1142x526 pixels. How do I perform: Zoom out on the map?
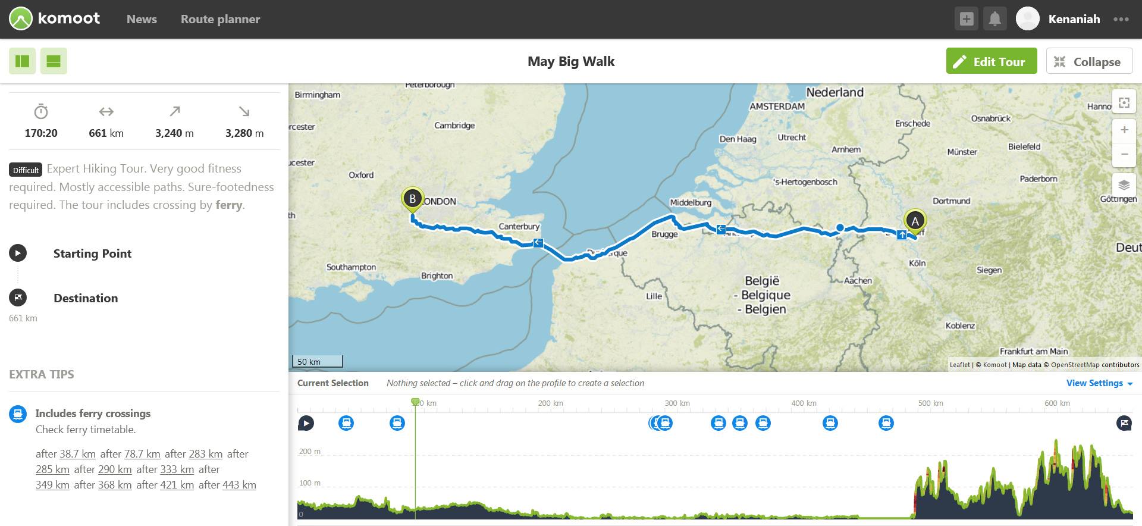1124,154
